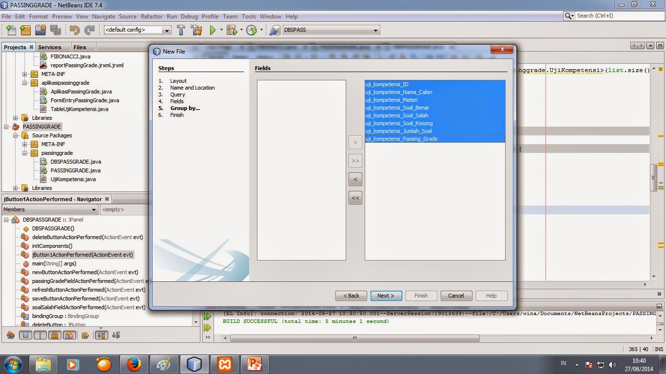Open PowerPoint from the taskbar
Image resolution: width=666 pixels, height=374 pixels.
coord(255,364)
